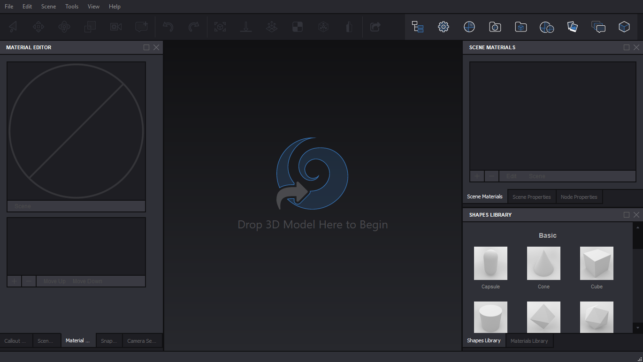
Task: Select the Cube shape thumbnail
Action: (597, 263)
